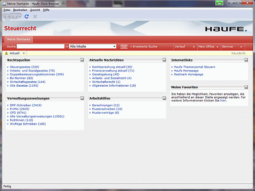Reload the page with the refresh icon
This screenshot has width=255, height=191.
tap(27, 16)
